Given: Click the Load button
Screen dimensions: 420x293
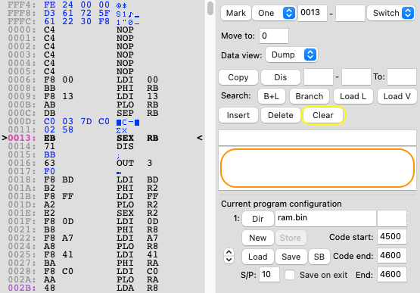Looking at the screenshot, I should [258, 257].
